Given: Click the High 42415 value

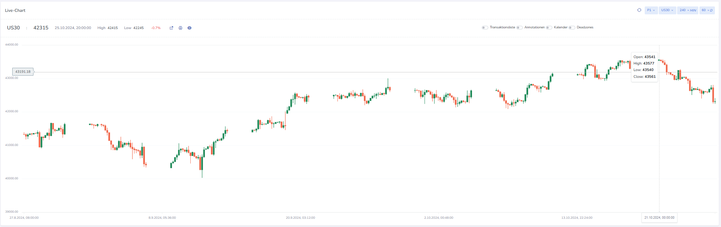Looking at the screenshot, I should (108, 28).
